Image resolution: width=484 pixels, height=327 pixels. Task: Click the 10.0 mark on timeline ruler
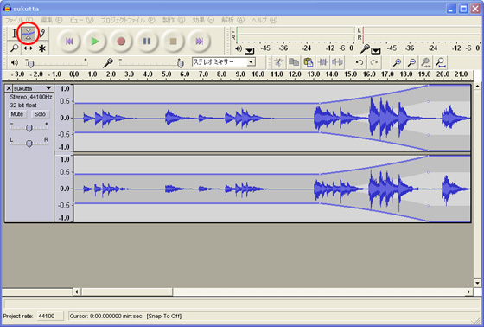coord(258,74)
